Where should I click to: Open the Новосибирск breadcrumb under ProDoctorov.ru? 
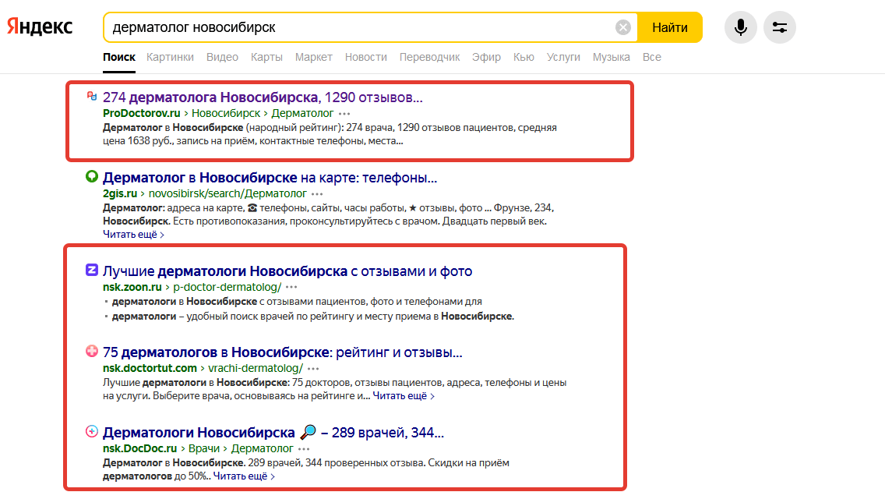click(227, 114)
